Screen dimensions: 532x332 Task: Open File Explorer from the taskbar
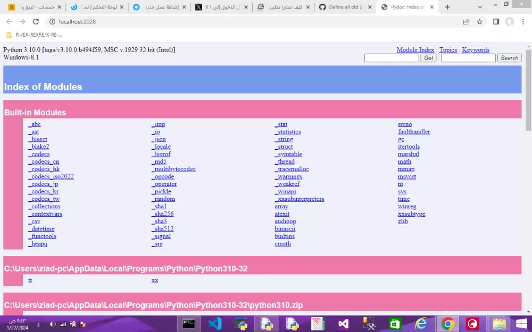tap(499, 324)
